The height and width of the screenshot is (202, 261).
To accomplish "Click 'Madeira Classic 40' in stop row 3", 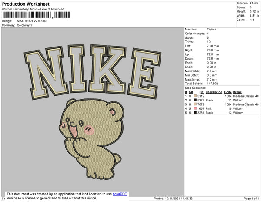I will point(246,104).
